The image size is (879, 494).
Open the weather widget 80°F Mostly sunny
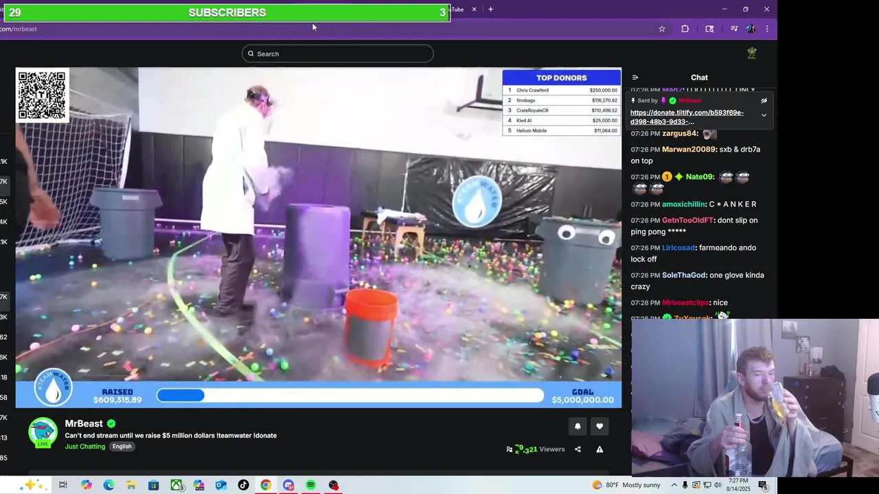[x=627, y=485]
